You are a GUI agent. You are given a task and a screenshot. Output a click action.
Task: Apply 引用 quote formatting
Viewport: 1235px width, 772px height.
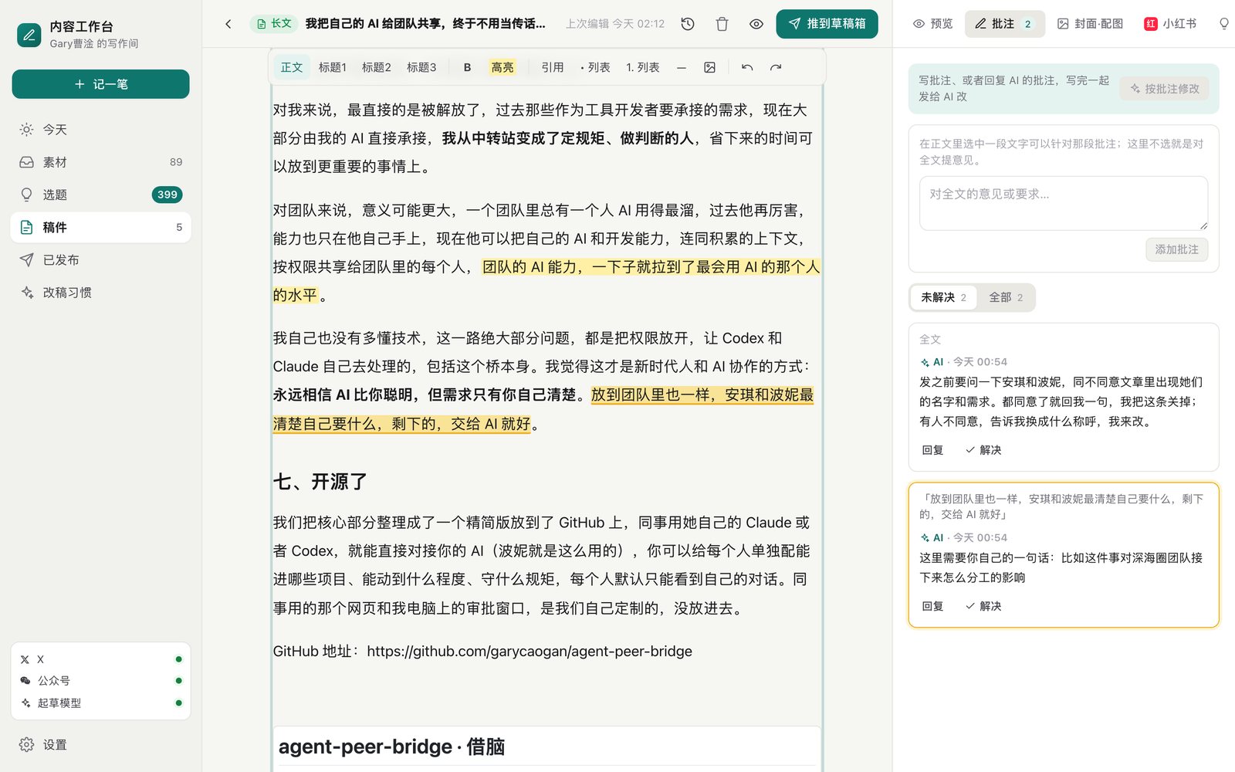pos(553,68)
